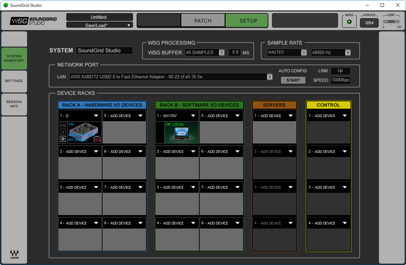Screen dimensions: 406x265
Task: Add a device to Rack B slot 7
Action: [x=221, y=187]
